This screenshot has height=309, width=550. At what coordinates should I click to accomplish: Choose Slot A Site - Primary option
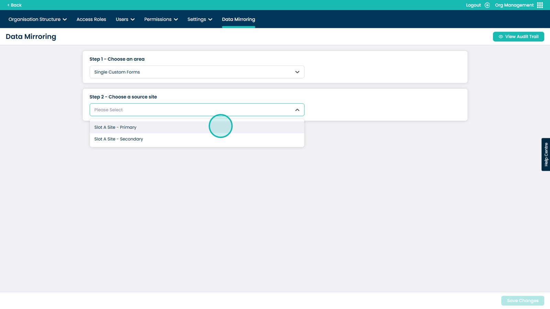click(x=115, y=127)
